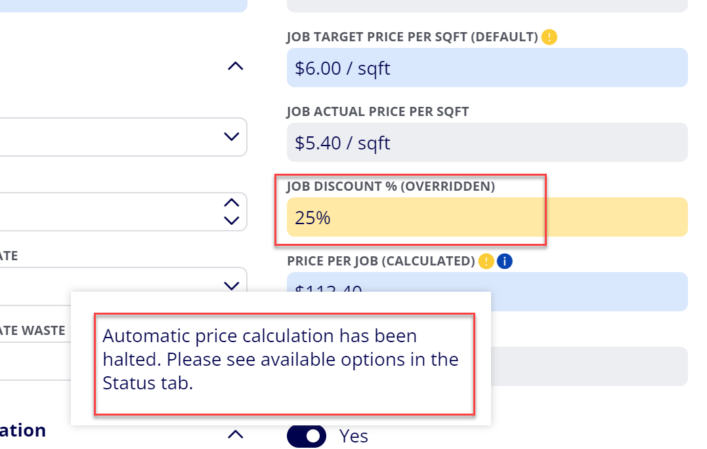Collapse section using upper chevron arrow
707x449 pixels.
[236, 67]
